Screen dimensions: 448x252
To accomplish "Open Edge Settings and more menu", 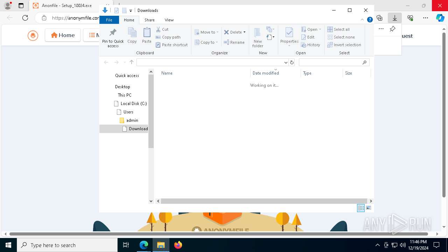I will coord(426,18).
